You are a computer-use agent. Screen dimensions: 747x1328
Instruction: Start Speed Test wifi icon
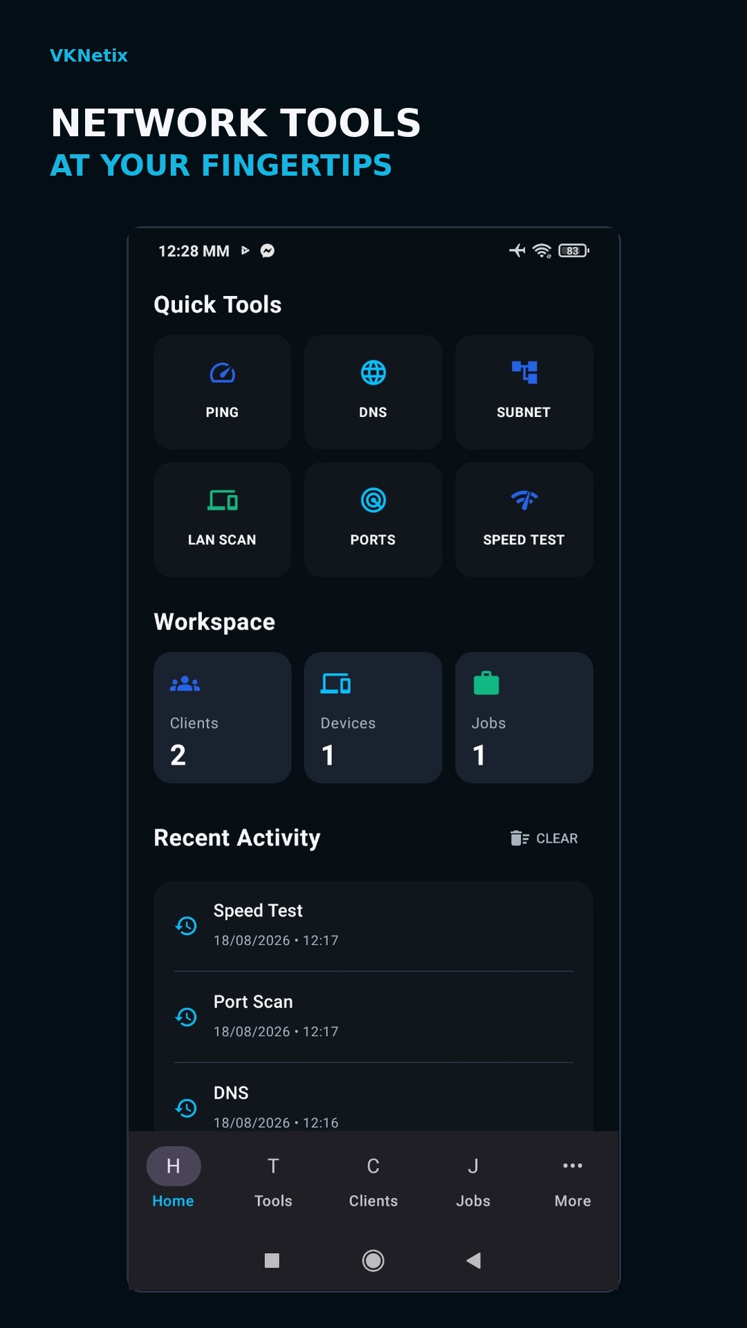pyautogui.click(x=524, y=499)
